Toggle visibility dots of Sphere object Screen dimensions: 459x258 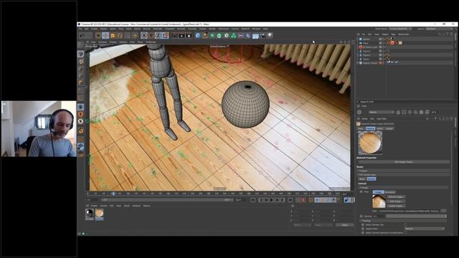click(x=383, y=39)
